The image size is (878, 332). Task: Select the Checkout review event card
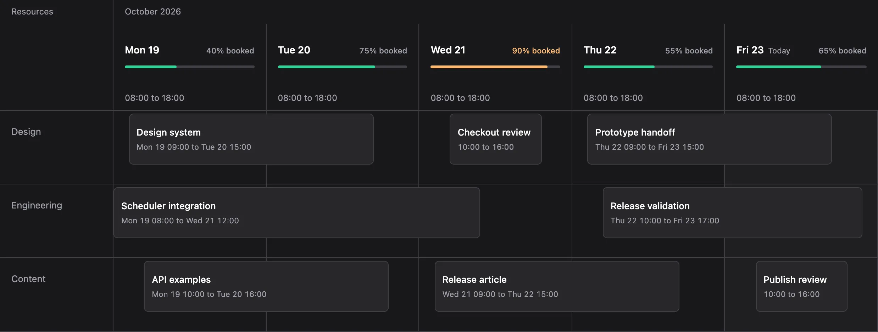[495, 139]
